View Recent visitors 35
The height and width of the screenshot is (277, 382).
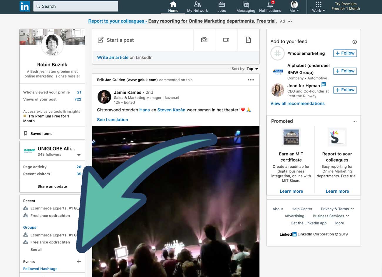click(52, 174)
